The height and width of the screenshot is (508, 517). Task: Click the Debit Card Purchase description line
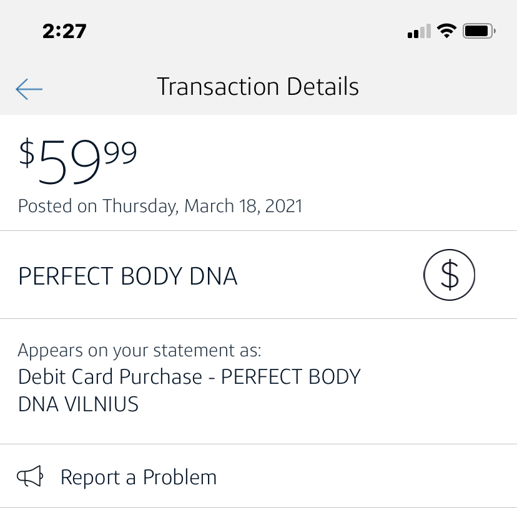[189, 377]
